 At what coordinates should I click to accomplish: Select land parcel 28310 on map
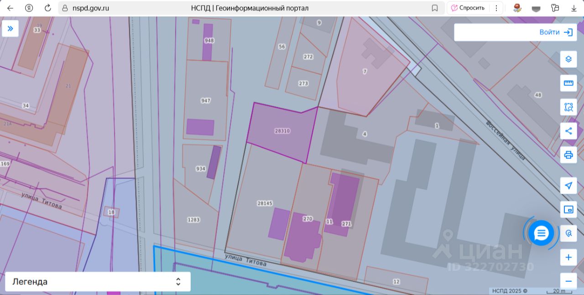tap(282, 131)
